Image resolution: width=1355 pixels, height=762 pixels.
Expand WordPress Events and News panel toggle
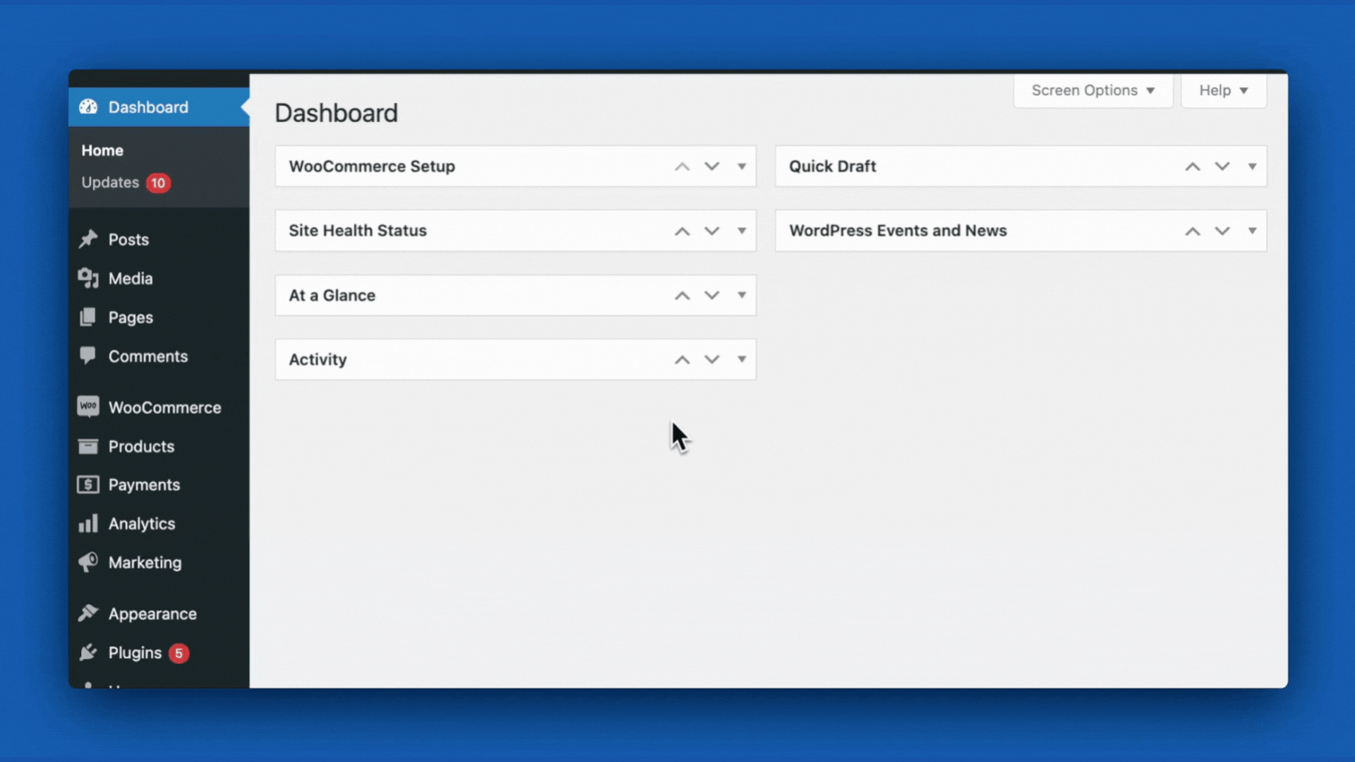coord(1252,231)
